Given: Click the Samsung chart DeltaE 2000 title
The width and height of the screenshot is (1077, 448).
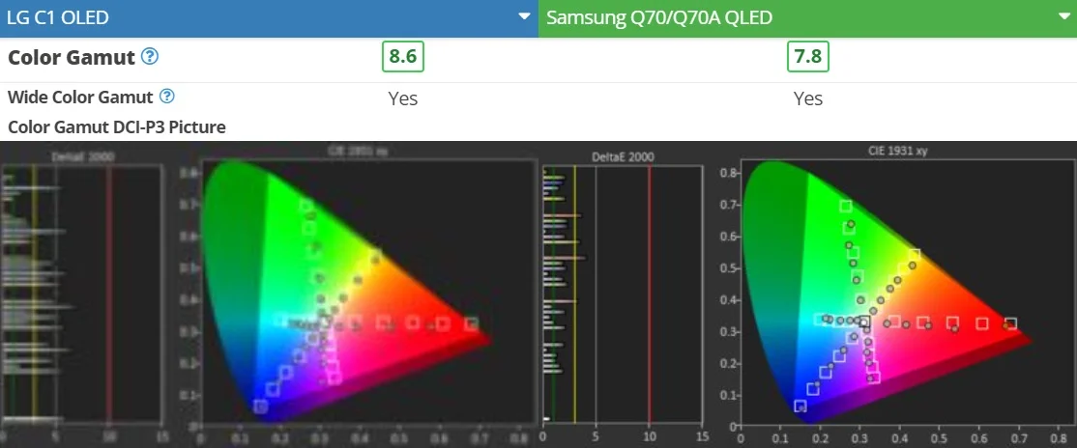Looking at the screenshot, I should (623, 157).
